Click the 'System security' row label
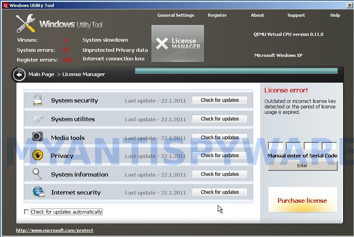The image size is (354, 237). pos(74,101)
